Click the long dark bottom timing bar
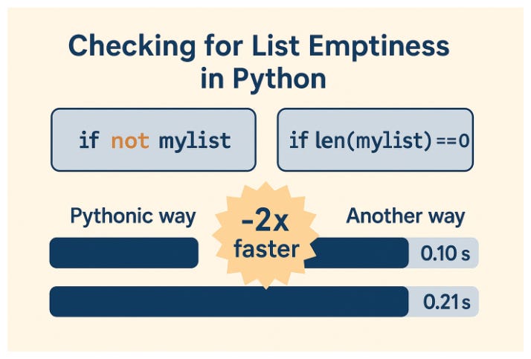Viewport: 531px width, 359px height. point(228,301)
